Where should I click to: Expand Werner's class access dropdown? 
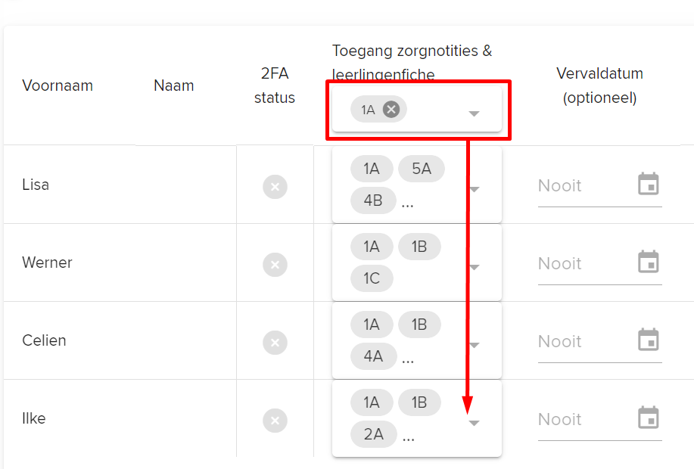pyautogui.click(x=475, y=267)
